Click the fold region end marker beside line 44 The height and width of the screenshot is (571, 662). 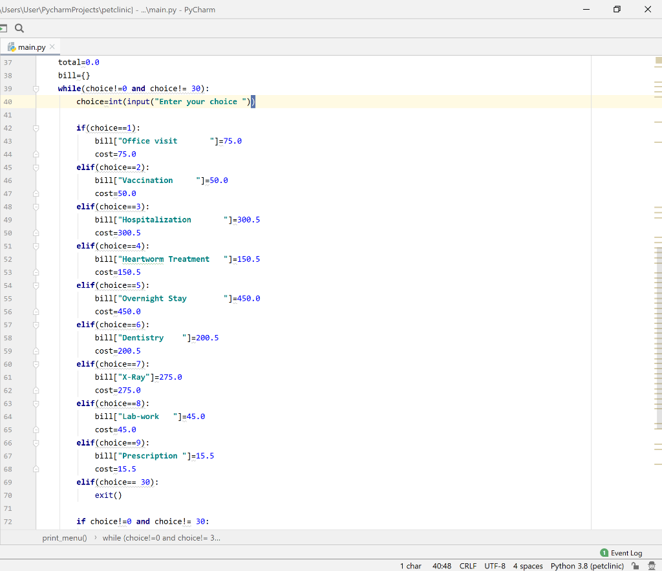pyautogui.click(x=36, y=154)
